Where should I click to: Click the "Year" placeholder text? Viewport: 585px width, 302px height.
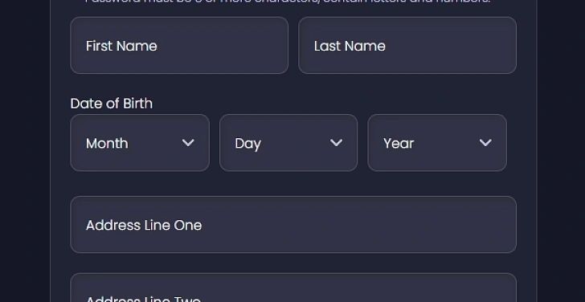[x=399, y=144]
